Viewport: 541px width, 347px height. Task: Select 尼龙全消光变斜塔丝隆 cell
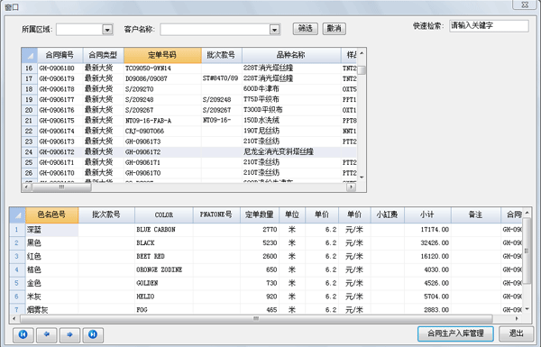(x=291, y=151)
